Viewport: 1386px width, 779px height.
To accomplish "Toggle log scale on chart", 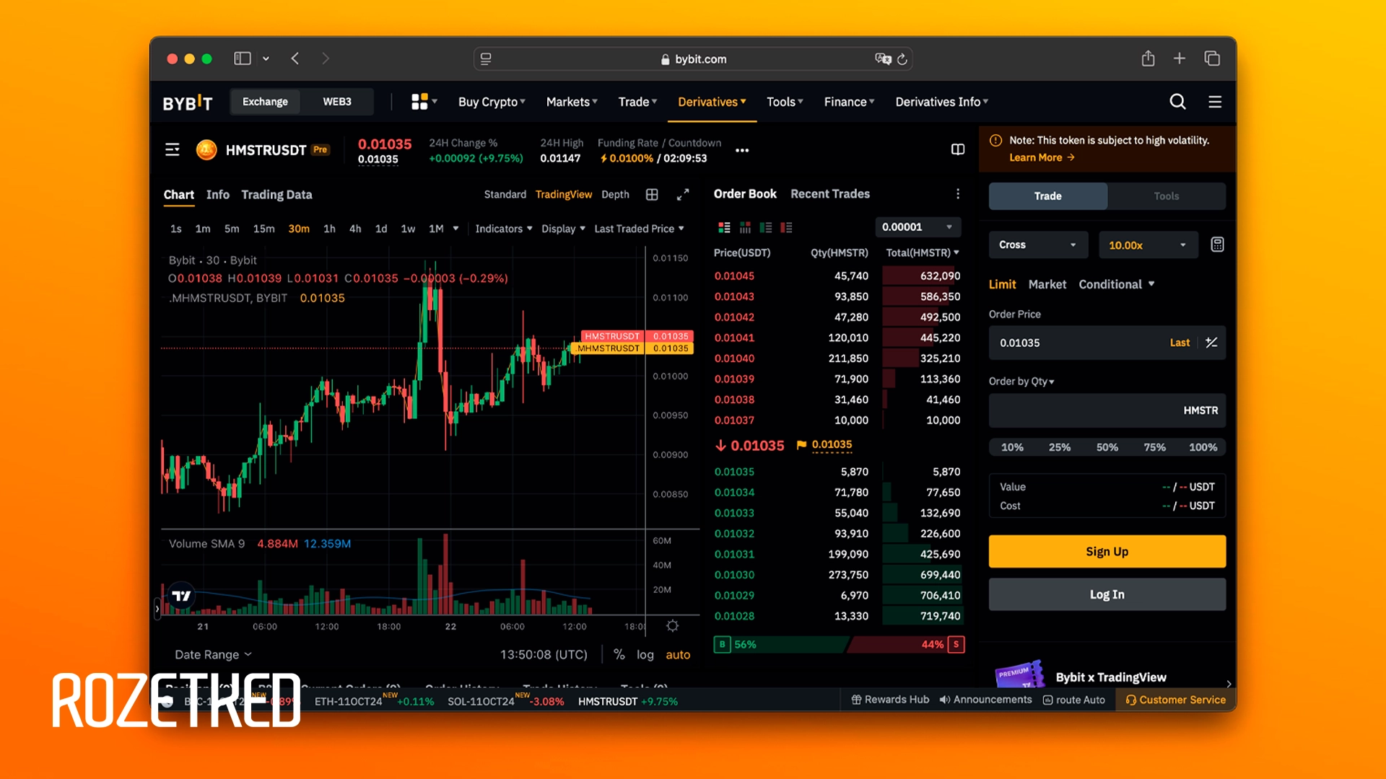I will point(645,655).
